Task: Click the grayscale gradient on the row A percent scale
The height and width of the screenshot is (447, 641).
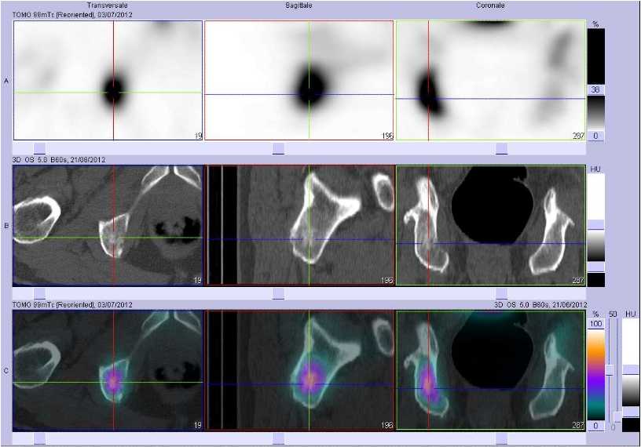Action: point(595,113)
